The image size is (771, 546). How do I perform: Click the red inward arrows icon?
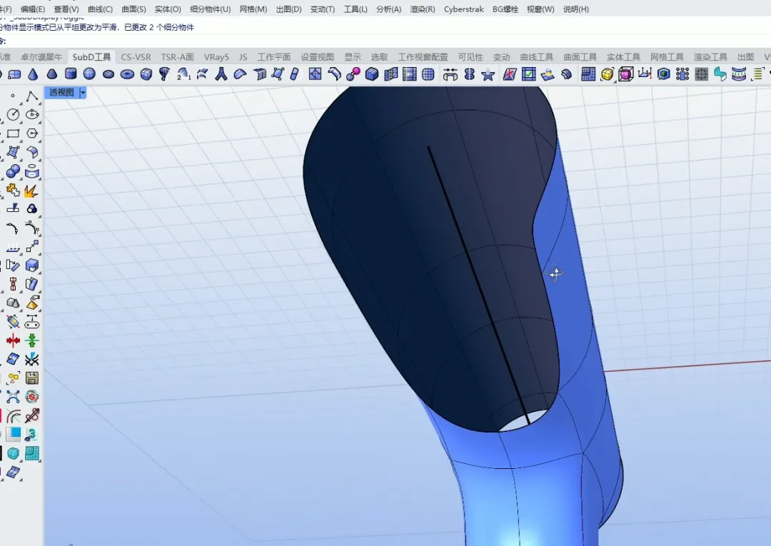pyautogui.click(x=13, y=340)
